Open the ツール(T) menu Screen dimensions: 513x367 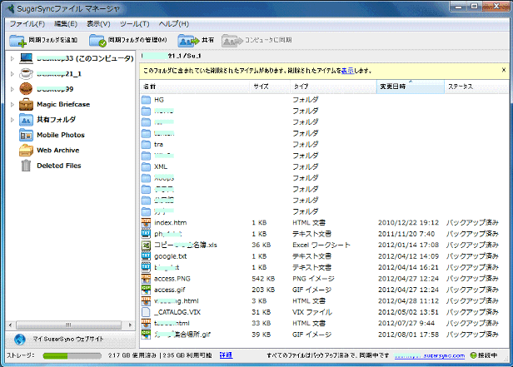click(134, 24)
